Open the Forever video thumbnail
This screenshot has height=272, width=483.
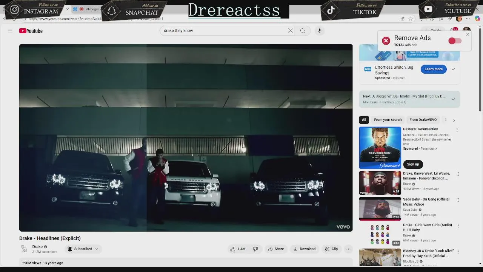coord(380,183)
